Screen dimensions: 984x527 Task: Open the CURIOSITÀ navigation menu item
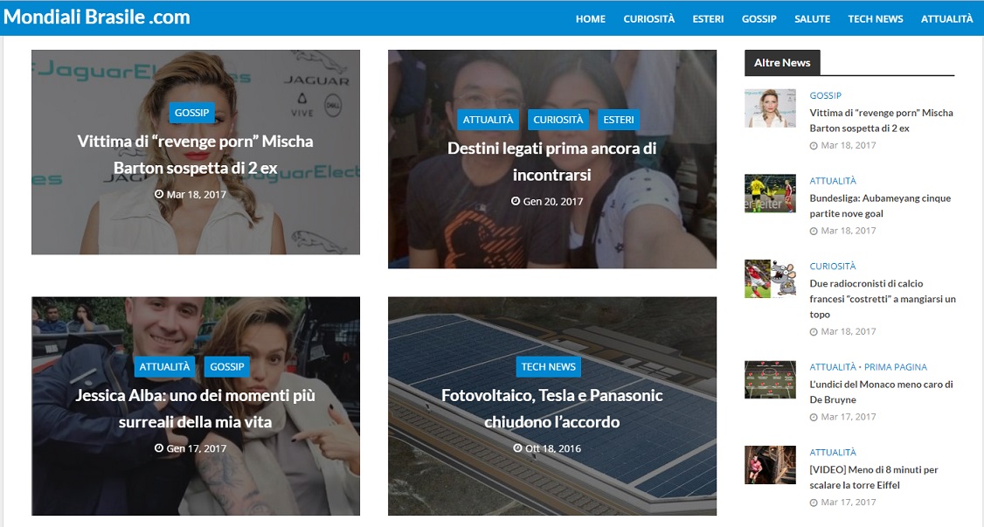[x=649, y=19]
